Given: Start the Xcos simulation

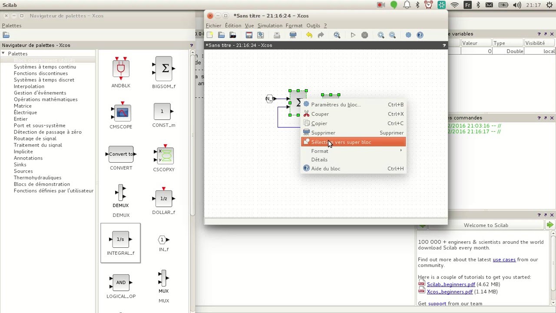Looking at the screenshot, I should click(353, 35).
